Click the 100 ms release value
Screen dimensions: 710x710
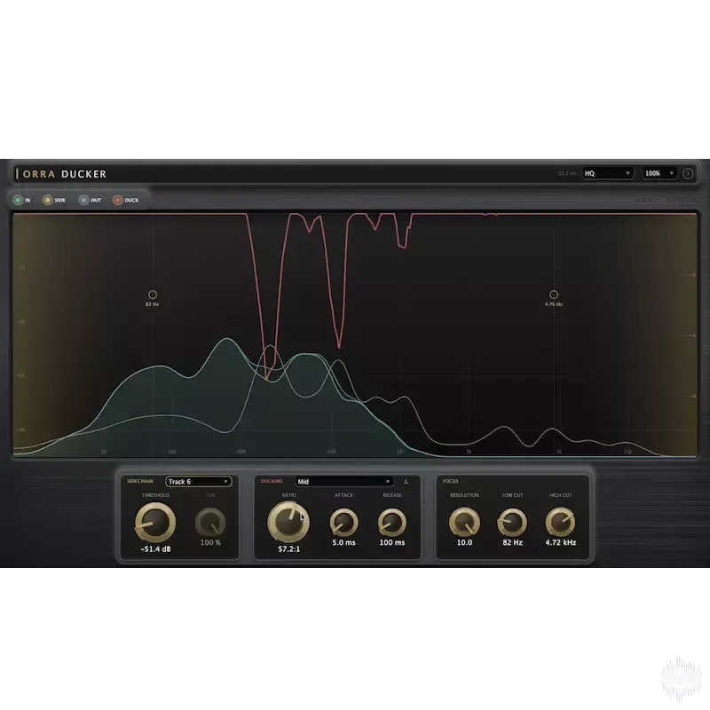392,542
